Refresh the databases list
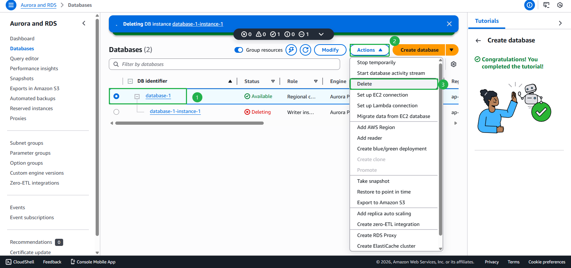Screen dimensions: 571x268 (x=305, y=50)
